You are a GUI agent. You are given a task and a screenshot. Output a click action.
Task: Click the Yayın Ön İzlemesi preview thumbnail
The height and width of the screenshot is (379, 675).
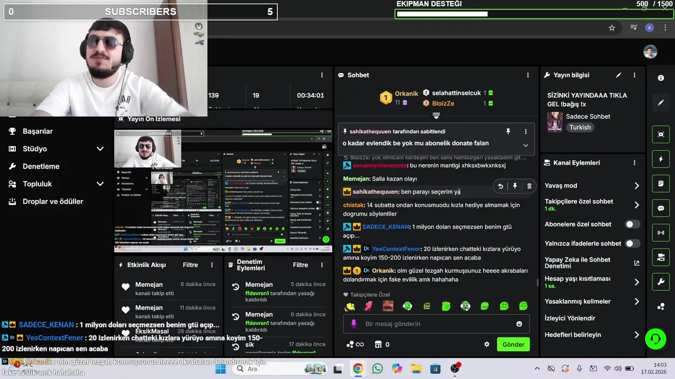point(223,191)
